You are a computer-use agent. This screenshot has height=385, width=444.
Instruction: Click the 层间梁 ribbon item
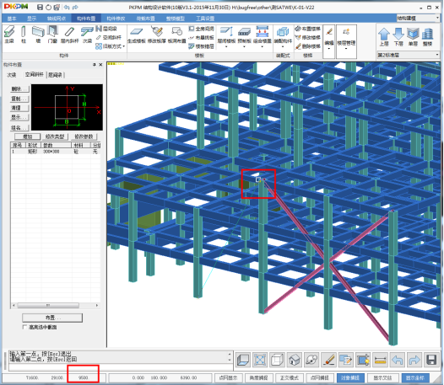[106, 29]
